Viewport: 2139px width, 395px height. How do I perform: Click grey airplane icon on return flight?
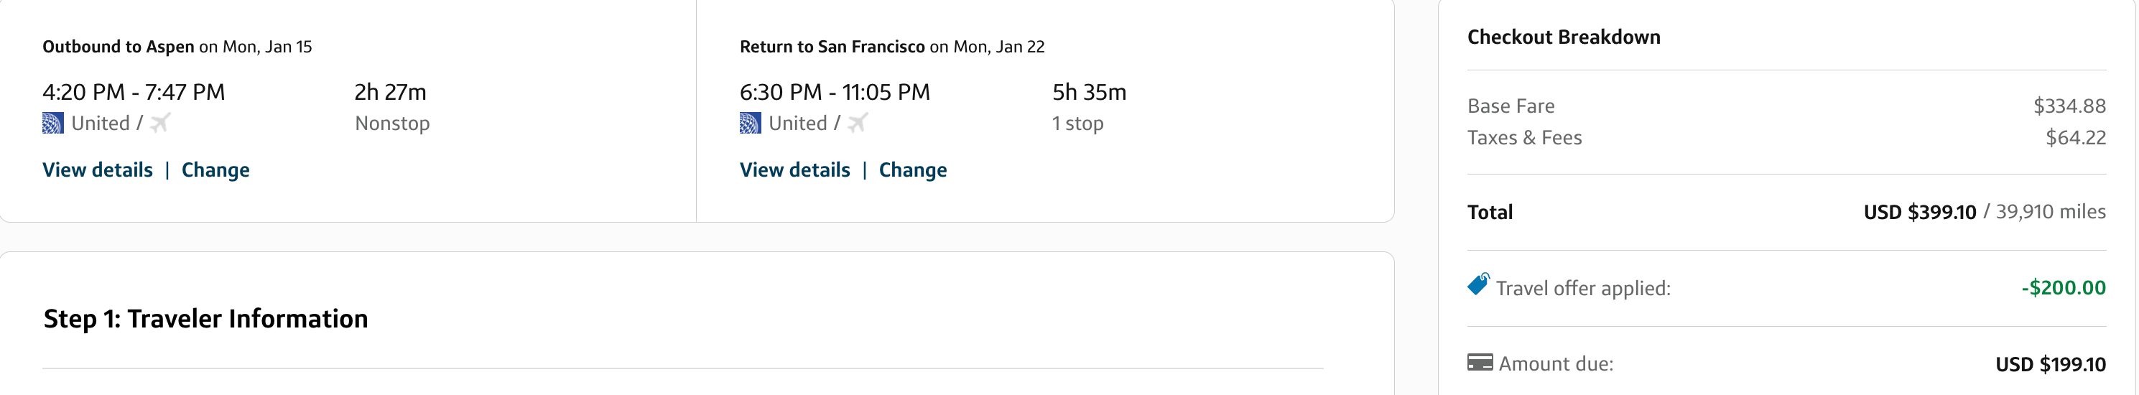[x=858, y=123]
